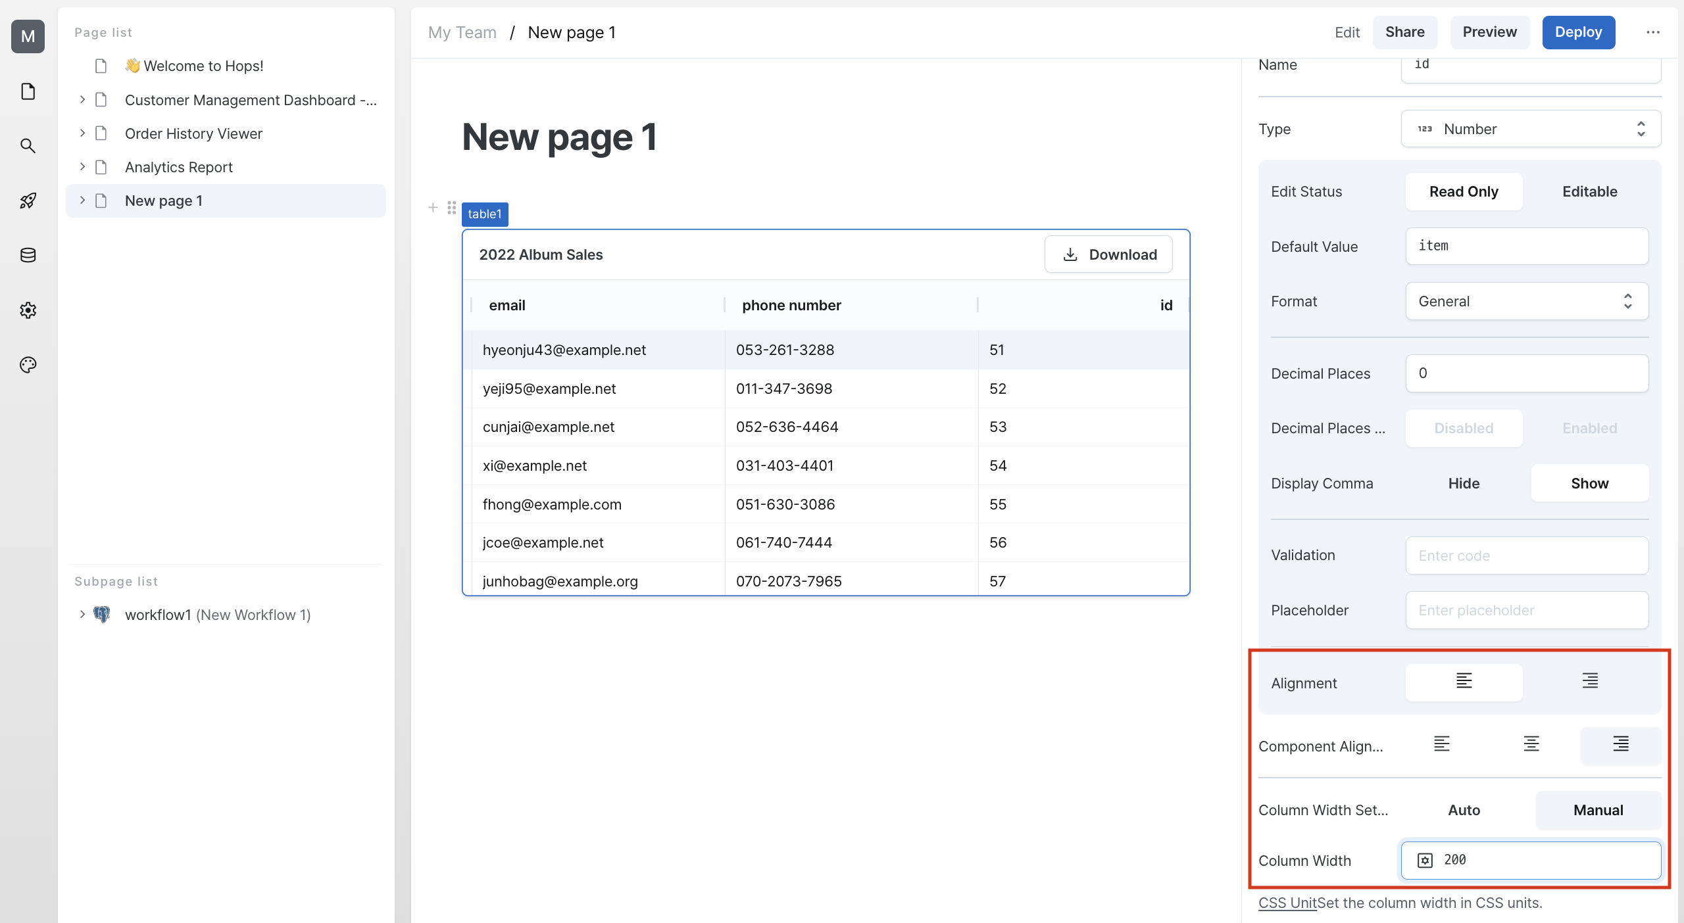Image resolution: width=1684 pixels, height=923 pixels.
Task: Expand Customer Management Dashboard tree item
Action: point(82,100)
